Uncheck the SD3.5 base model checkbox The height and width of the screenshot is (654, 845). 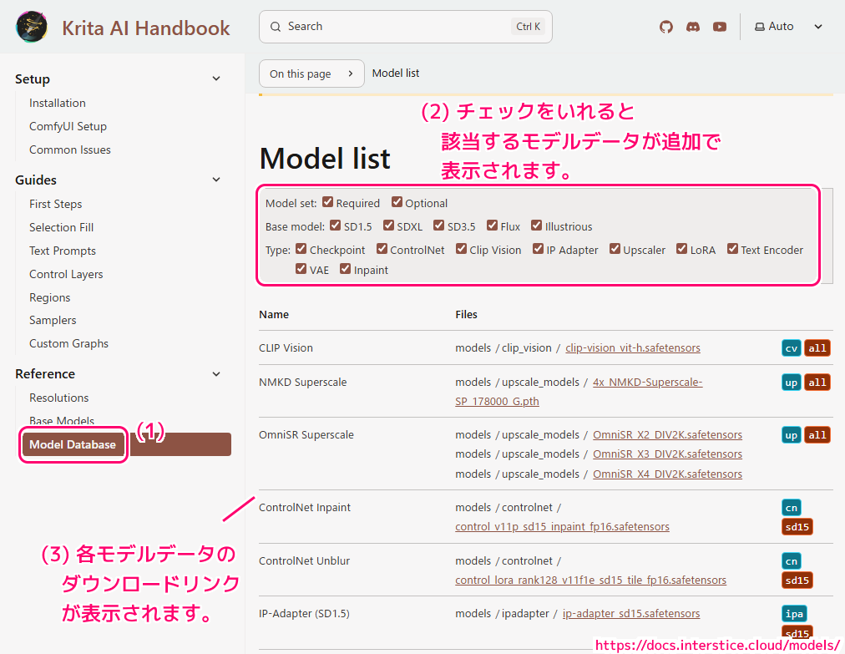438,226
